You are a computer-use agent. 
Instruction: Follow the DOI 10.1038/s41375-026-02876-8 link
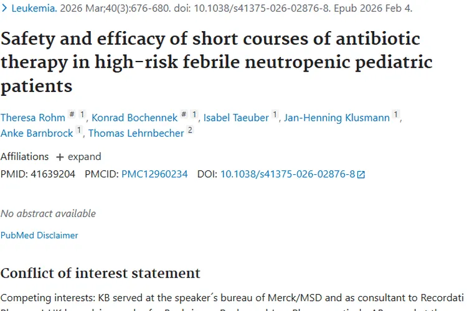pos(287,174)
